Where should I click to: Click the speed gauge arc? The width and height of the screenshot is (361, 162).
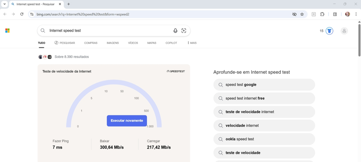[x=114, y=82]
